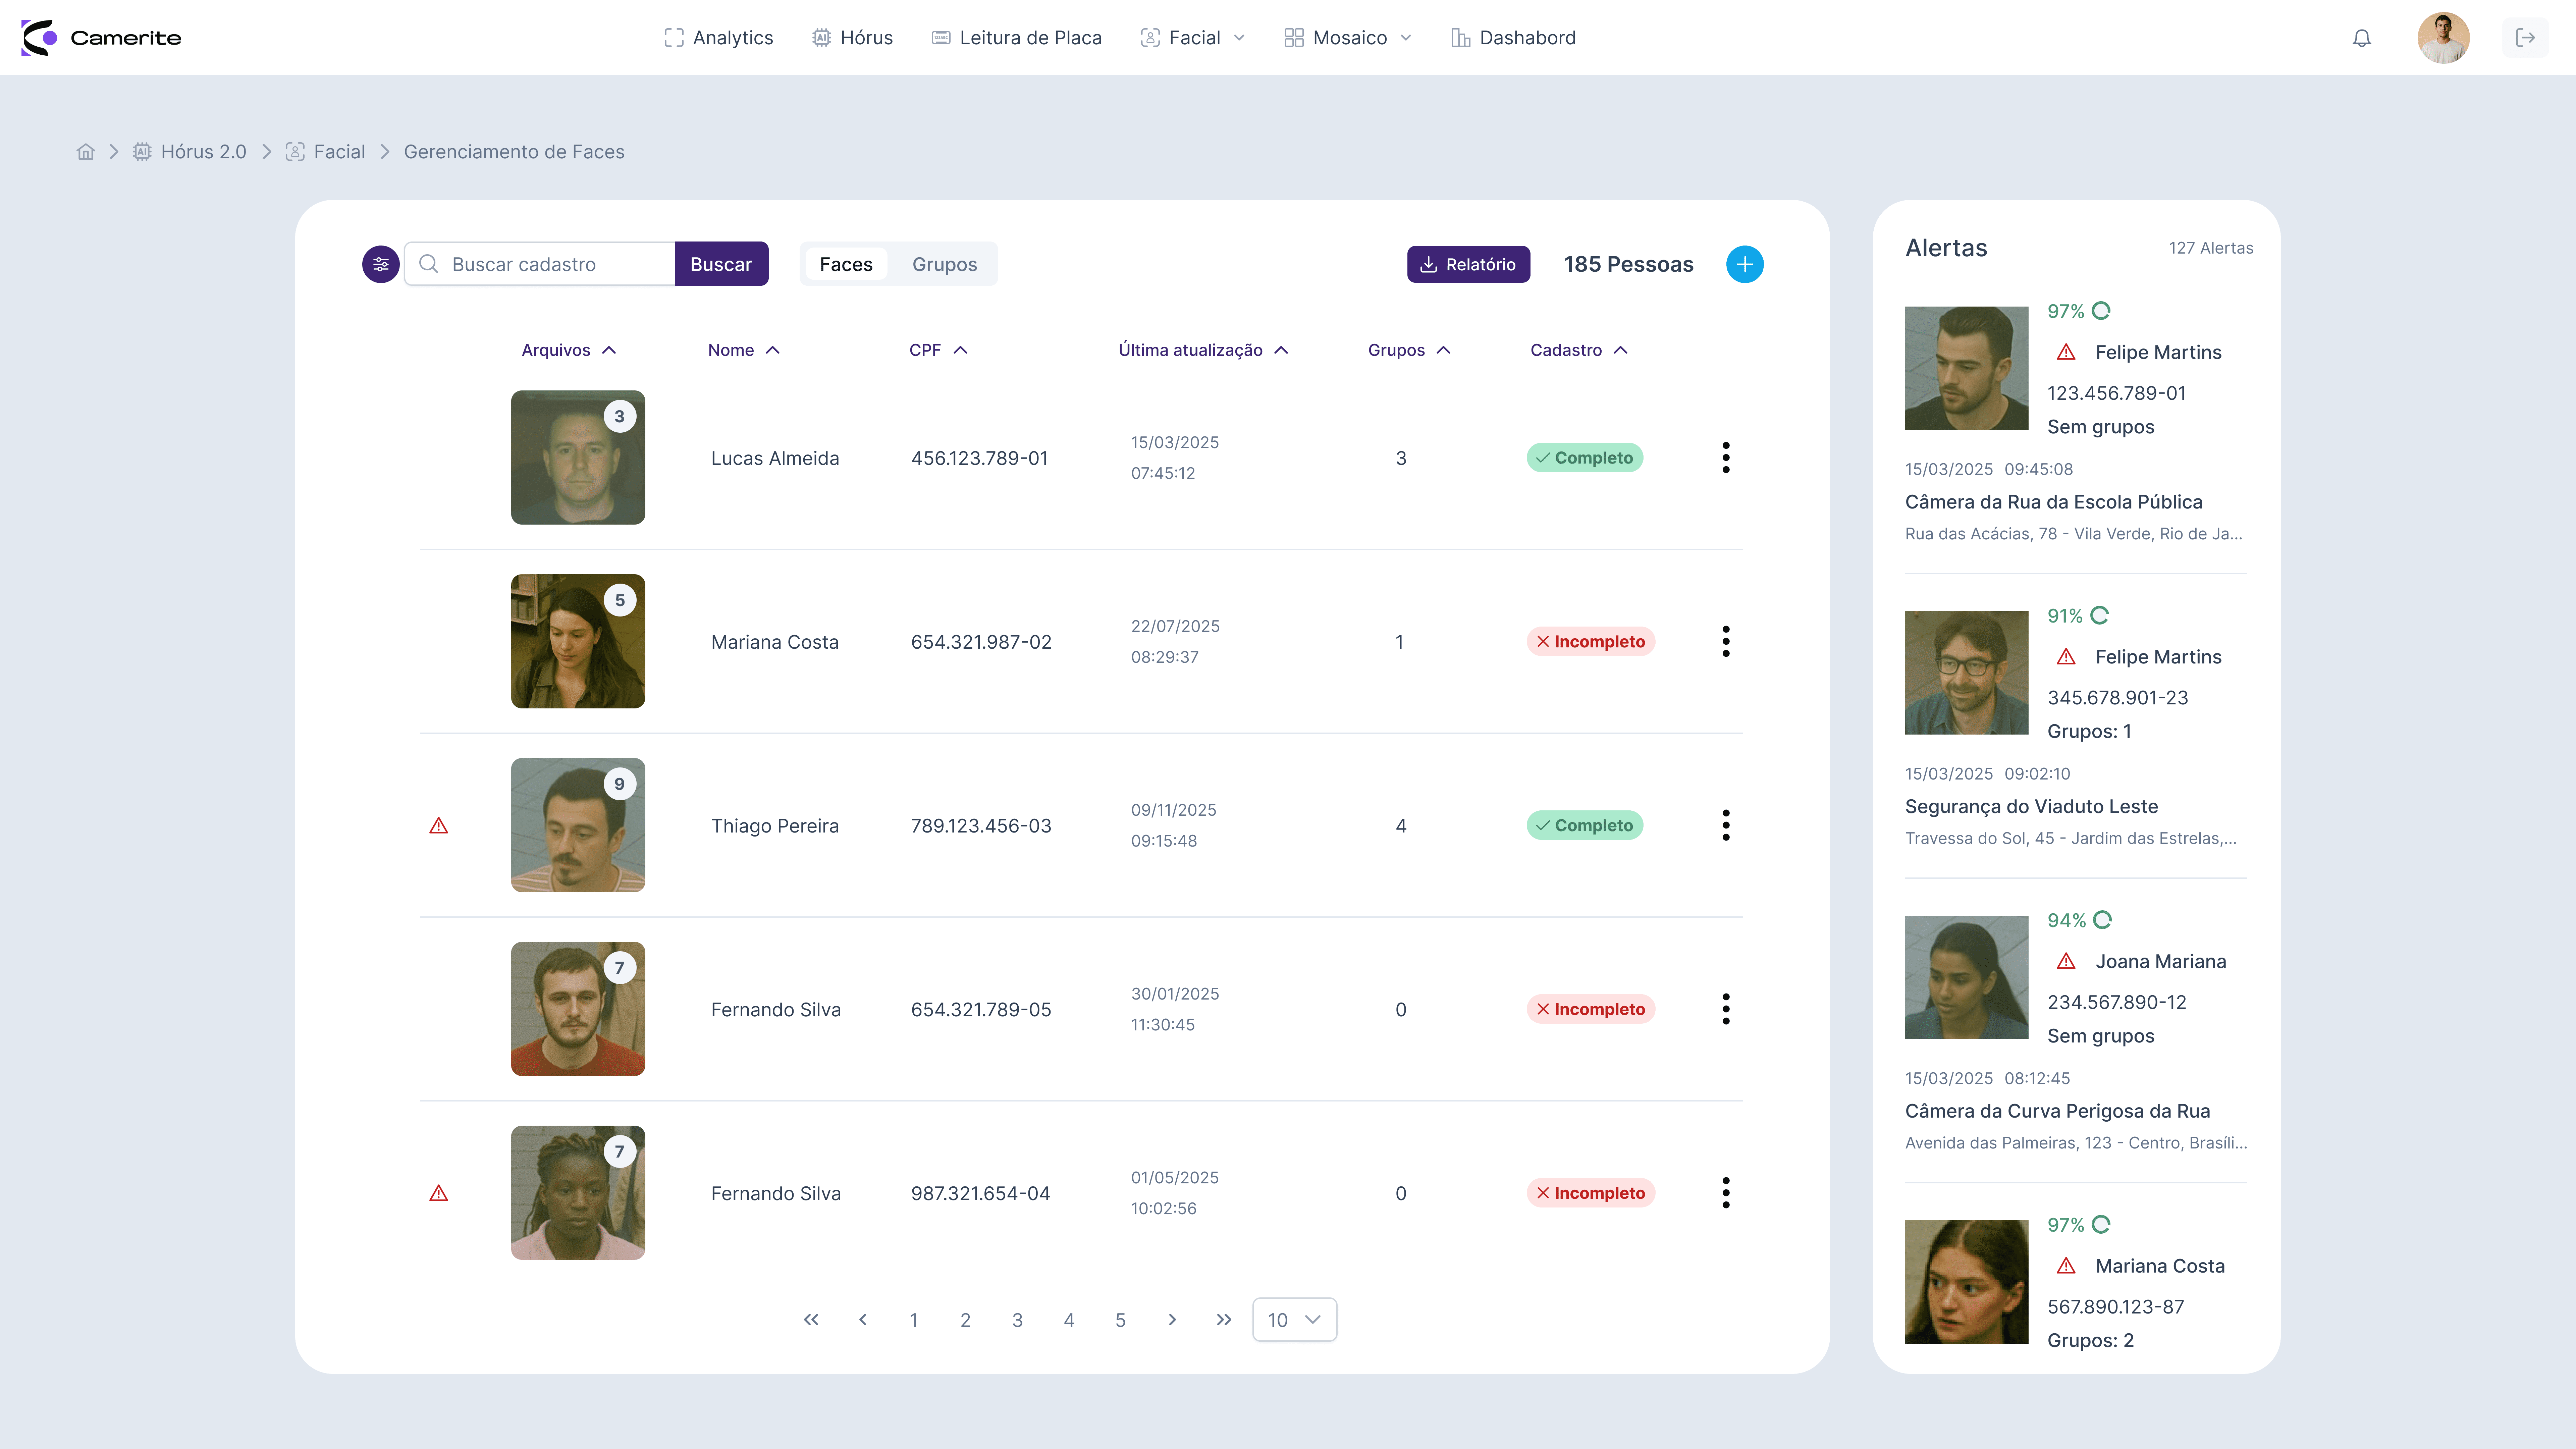Jump to the last page
Viewport: 2576px width, 1449px height.
coord(1224,1320)
